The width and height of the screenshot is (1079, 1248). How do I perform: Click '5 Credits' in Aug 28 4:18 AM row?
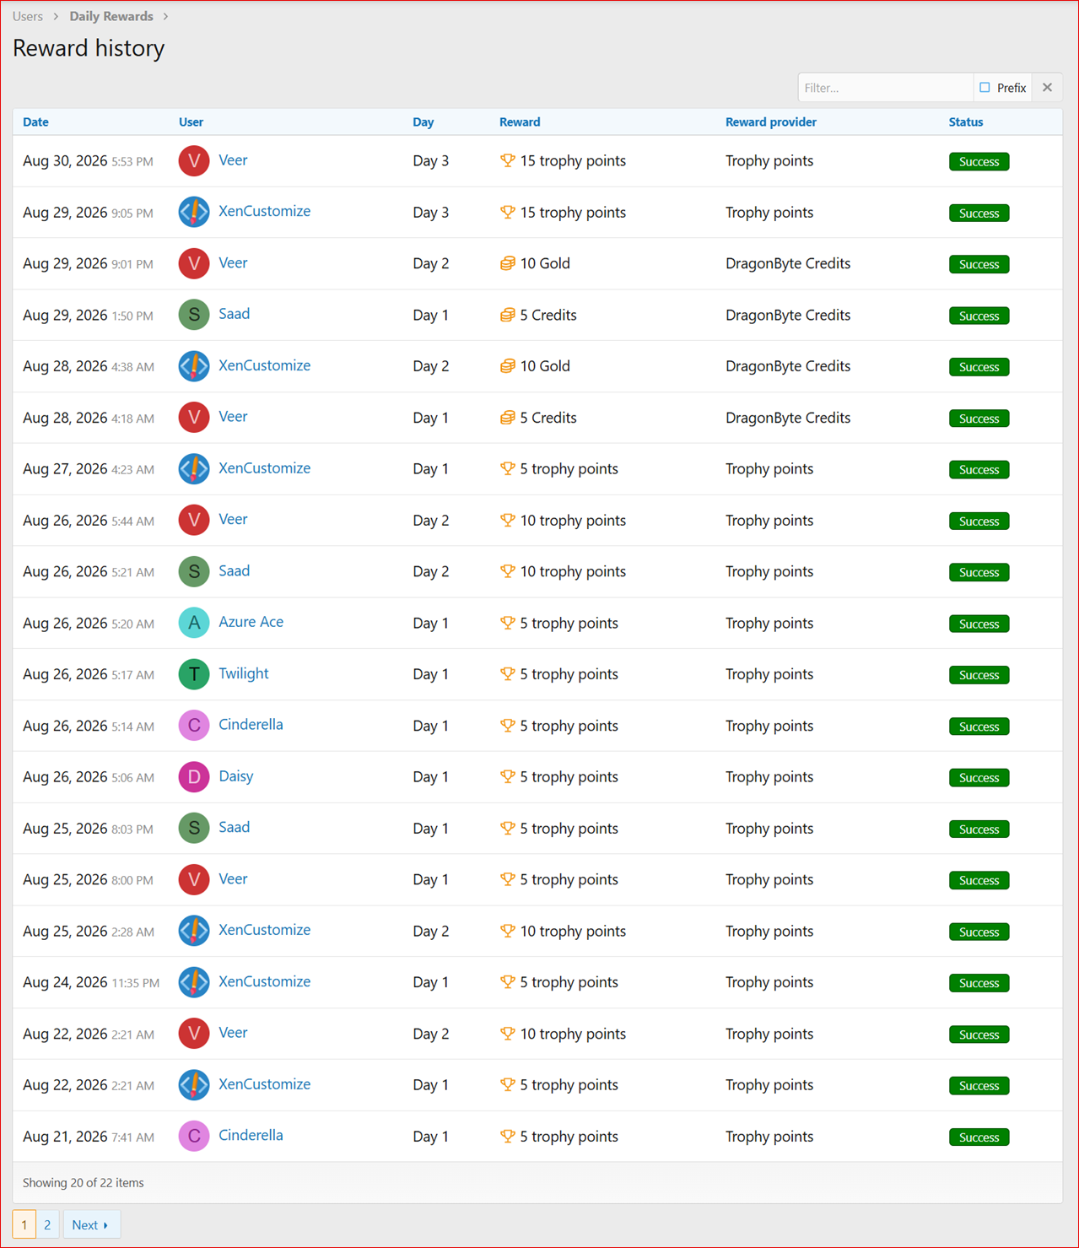(x=548, y=418)
